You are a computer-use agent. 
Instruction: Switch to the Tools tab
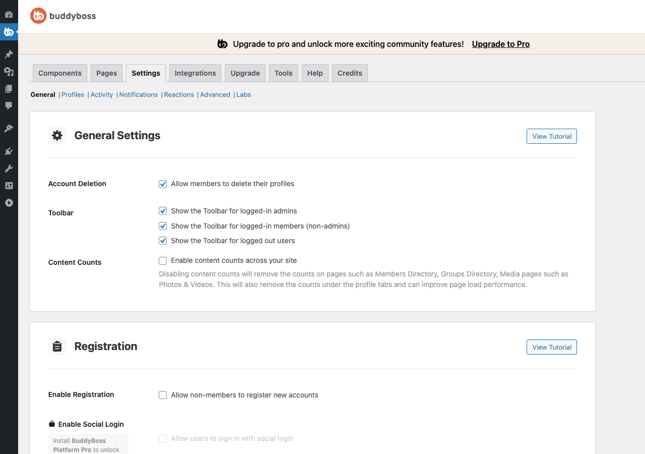pyautogui.click(x=284, y=73)
